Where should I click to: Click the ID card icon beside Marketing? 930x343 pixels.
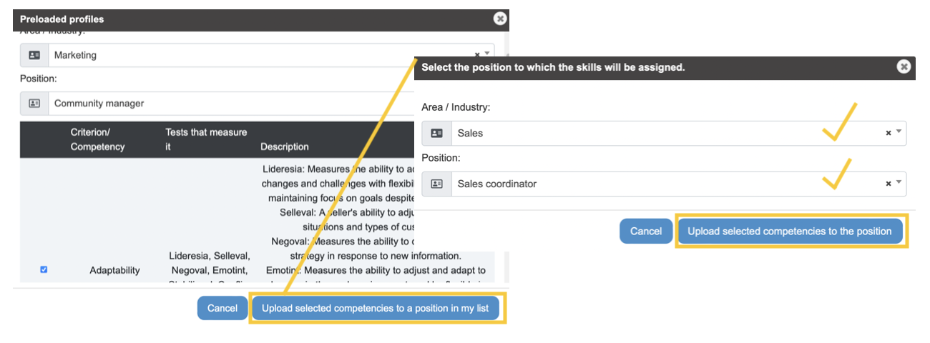(34, 55)
